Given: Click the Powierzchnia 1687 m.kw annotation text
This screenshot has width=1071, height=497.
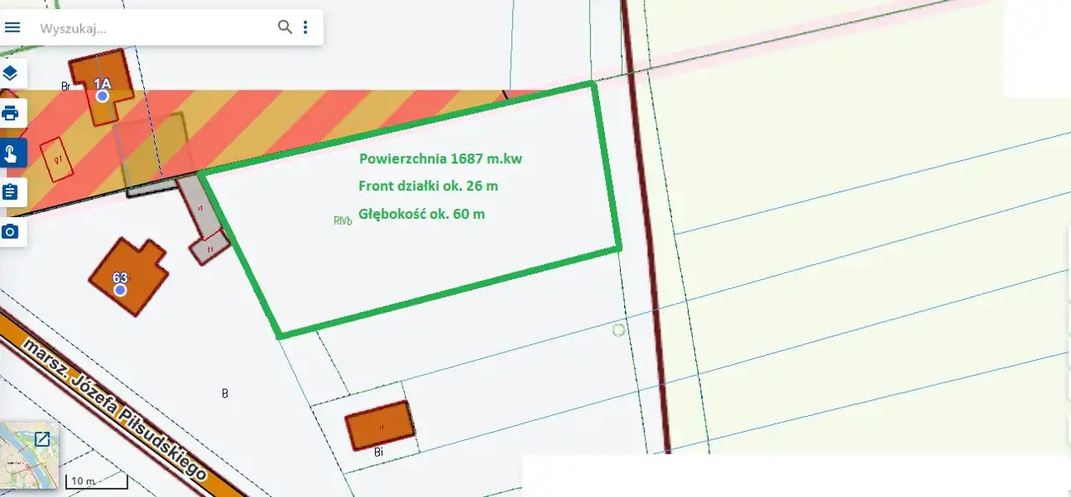Looking at the screenshot, I should click(x=440, y=159).
